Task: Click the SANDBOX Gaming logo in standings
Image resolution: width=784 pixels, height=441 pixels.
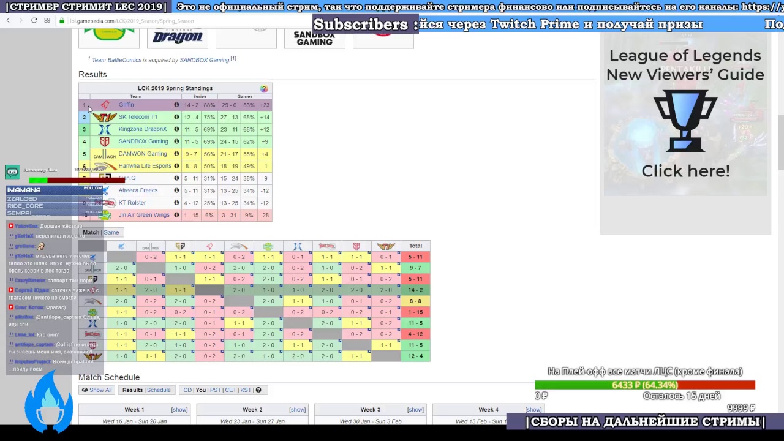Action: point(105,141)
